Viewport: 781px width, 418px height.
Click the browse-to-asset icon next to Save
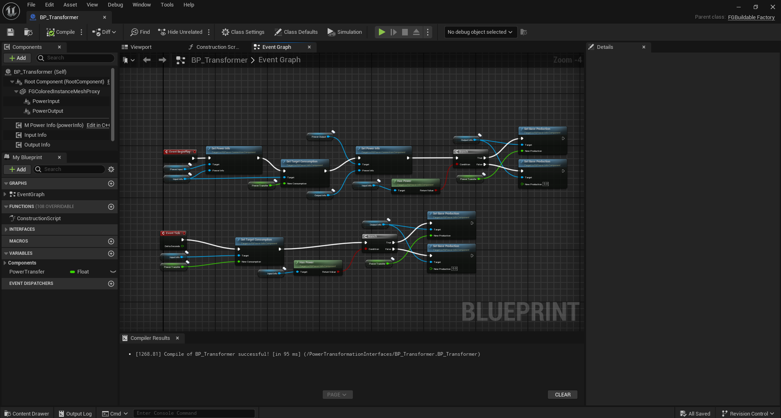pos(28,32)
